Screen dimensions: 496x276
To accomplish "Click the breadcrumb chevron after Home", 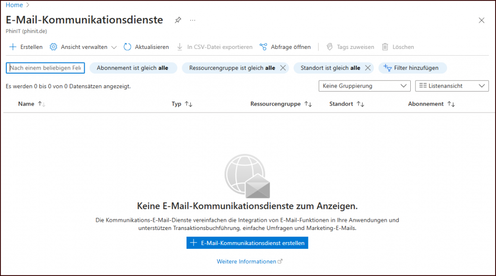I will pos(28,5).
